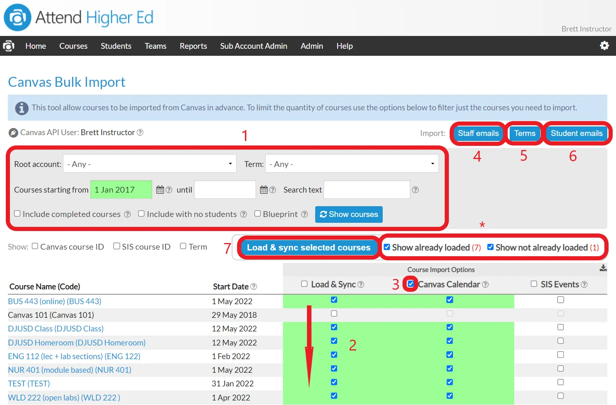Check SIS Events for DJUSD Class
Image resolution: width=616 pixels, height=405 pixels.
[x=561, y=327]
